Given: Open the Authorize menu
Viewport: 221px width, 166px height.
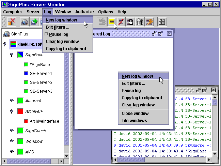Looking at the screenshot, I should (x=84, y=12).
